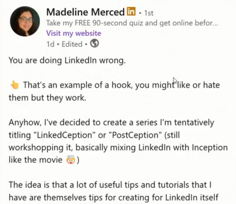
Task: Open the FREE 90-second quiz headline
Action: [x=132, y=23]
